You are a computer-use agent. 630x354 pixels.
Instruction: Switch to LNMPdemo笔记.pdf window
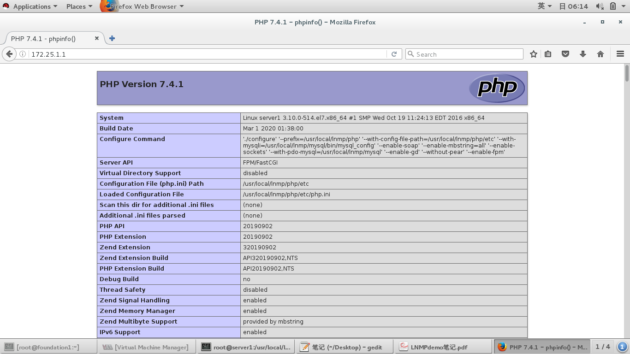pyautogui.click(x=443, y=347)
